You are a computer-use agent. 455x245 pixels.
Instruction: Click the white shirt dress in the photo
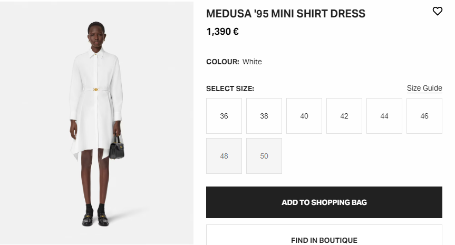95,116
